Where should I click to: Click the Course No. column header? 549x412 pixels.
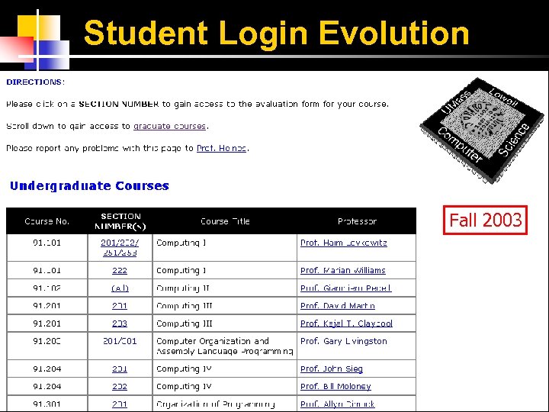click(47, 221)
